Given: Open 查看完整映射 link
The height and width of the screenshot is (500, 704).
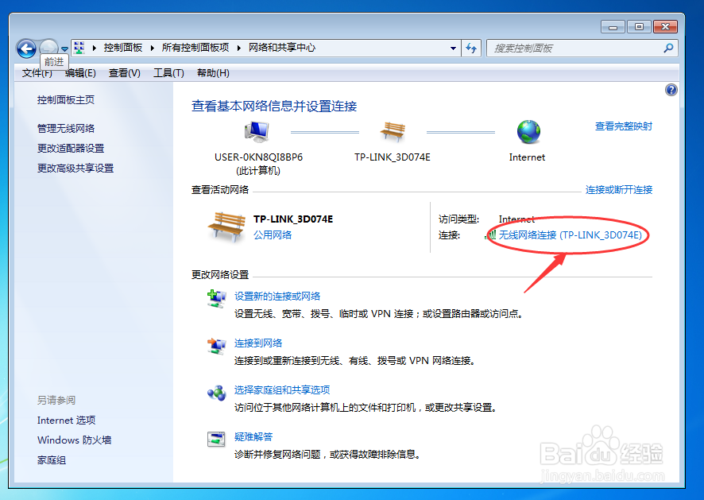Looking at the screenshot, I should (624, 126).
